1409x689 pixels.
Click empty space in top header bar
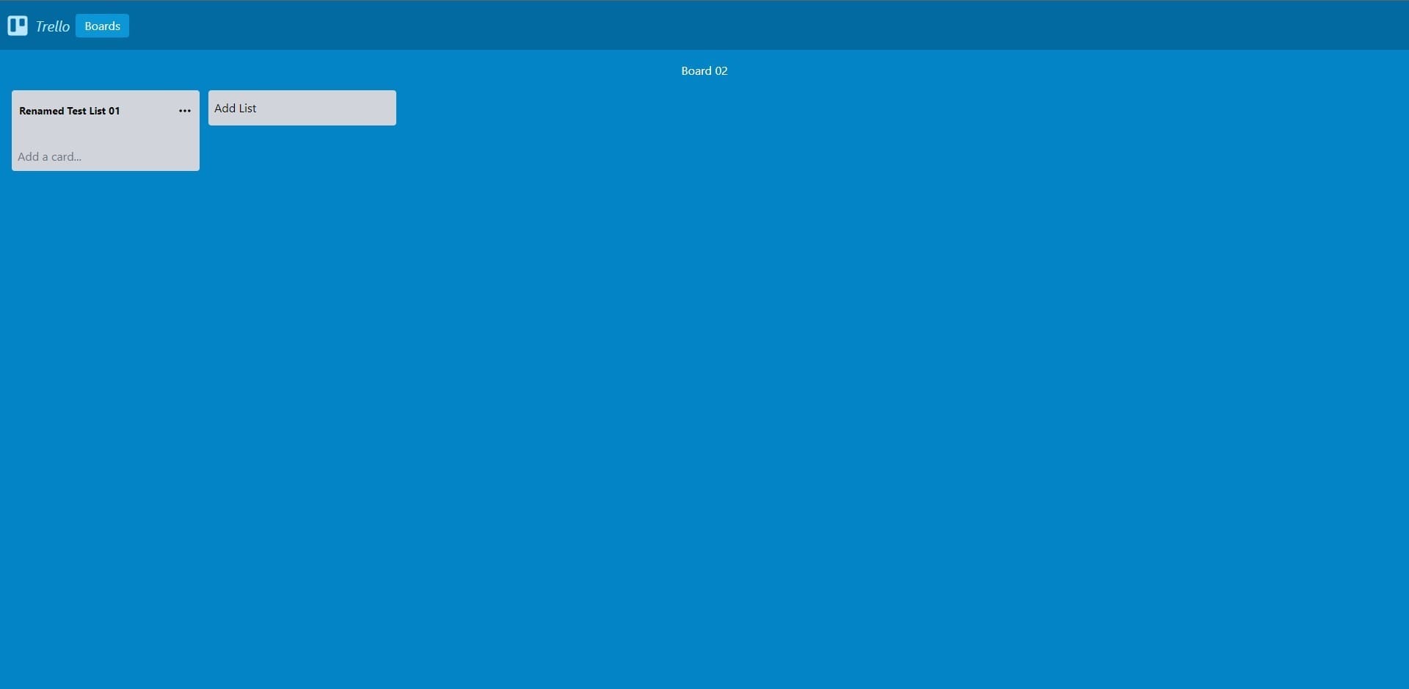click(x=734, y=26)
